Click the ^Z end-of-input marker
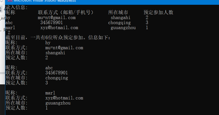 point(9,33)
